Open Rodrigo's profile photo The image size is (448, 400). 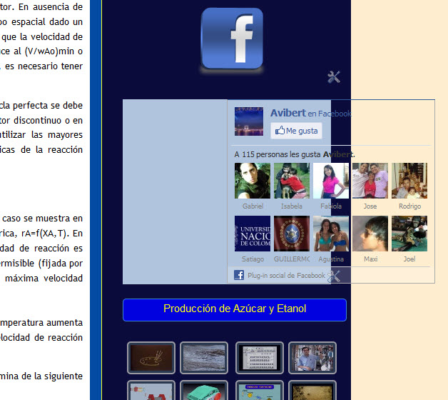click(x=409, y=181)
